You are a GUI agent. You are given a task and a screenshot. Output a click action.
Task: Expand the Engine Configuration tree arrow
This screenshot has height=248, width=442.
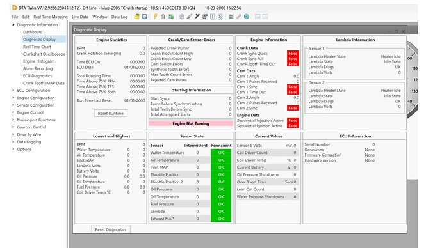tap(13, 98)
